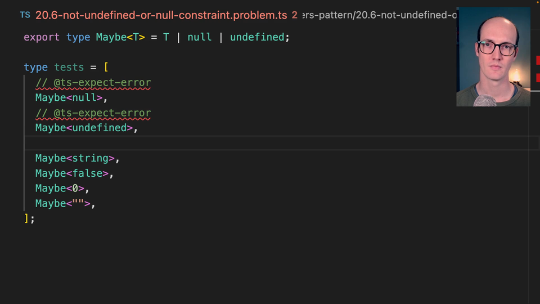
Task: Click the opening bracket after tests =
Action: pyautogui.click(x=106, y=68)
